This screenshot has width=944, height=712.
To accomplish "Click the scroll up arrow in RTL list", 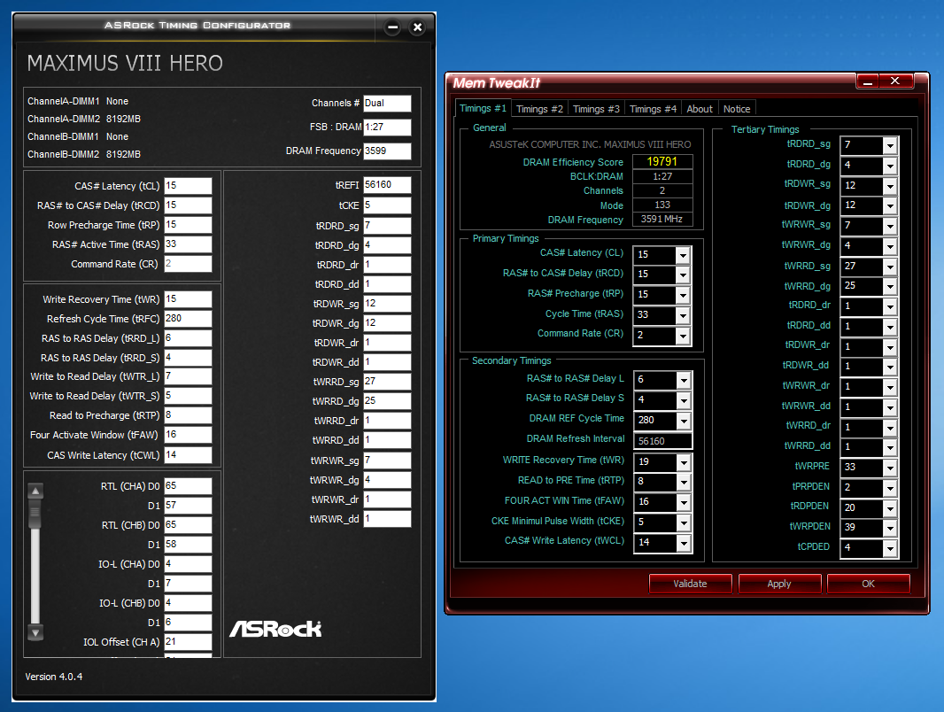I will (35, 491).
